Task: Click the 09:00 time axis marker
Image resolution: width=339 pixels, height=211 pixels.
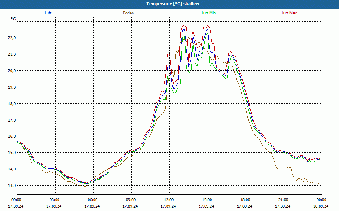Action: pyautogui.click(x=131, y=200)
